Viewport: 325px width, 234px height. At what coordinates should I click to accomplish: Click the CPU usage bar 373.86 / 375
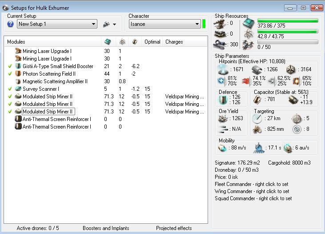[288, 20]
